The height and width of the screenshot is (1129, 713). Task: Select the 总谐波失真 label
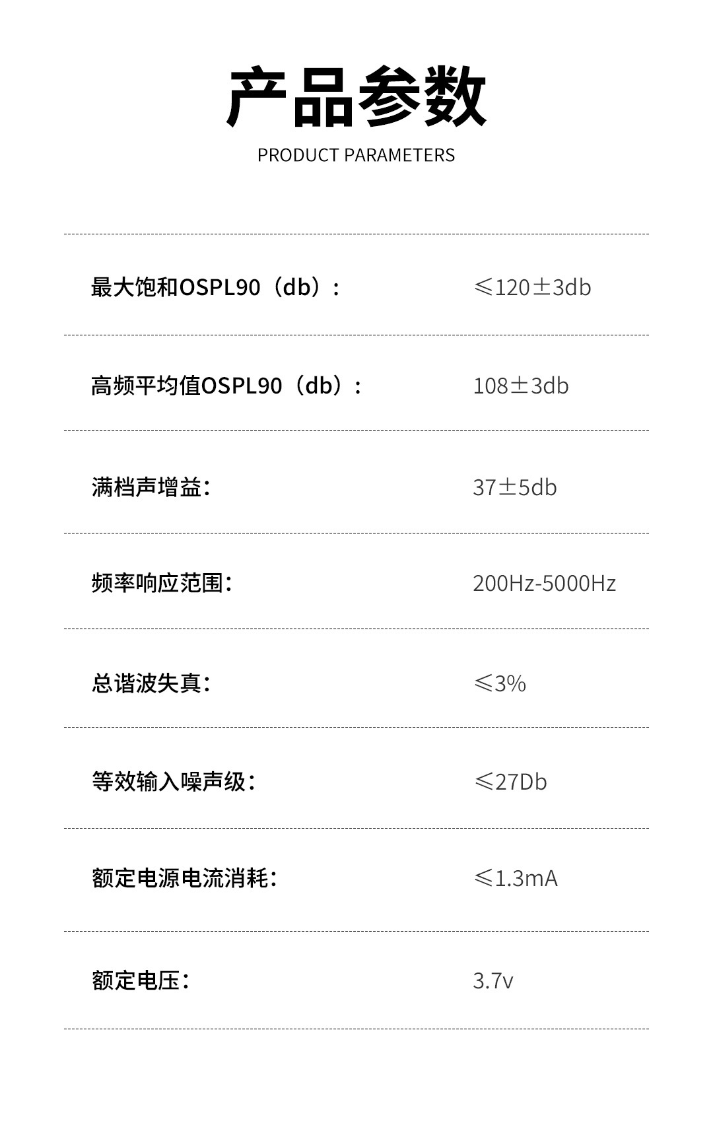coord(151,683)
